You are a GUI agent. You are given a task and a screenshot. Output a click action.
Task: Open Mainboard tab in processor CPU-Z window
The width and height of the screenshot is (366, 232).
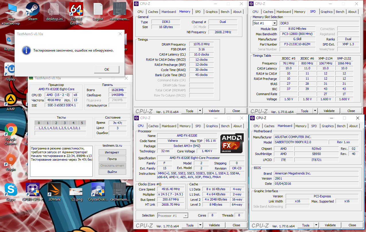click(x=169, y=126)
